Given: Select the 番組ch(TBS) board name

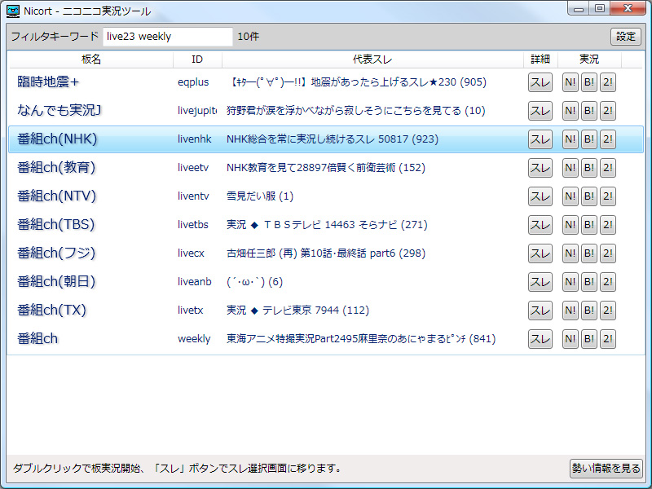Looking at the screenshot, I should (x=55, y=225).
